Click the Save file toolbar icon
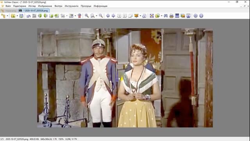The width and height of the screenshot is (250, 141). 21,16
